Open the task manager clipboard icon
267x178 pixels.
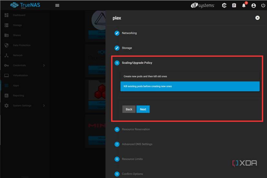coord(234,6)
